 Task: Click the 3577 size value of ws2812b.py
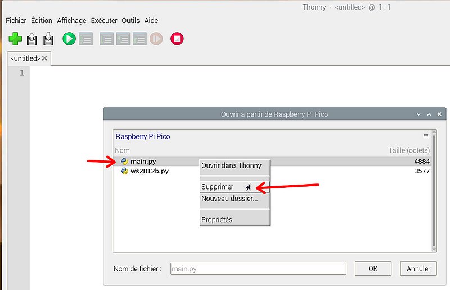click(x=422, y=171)
